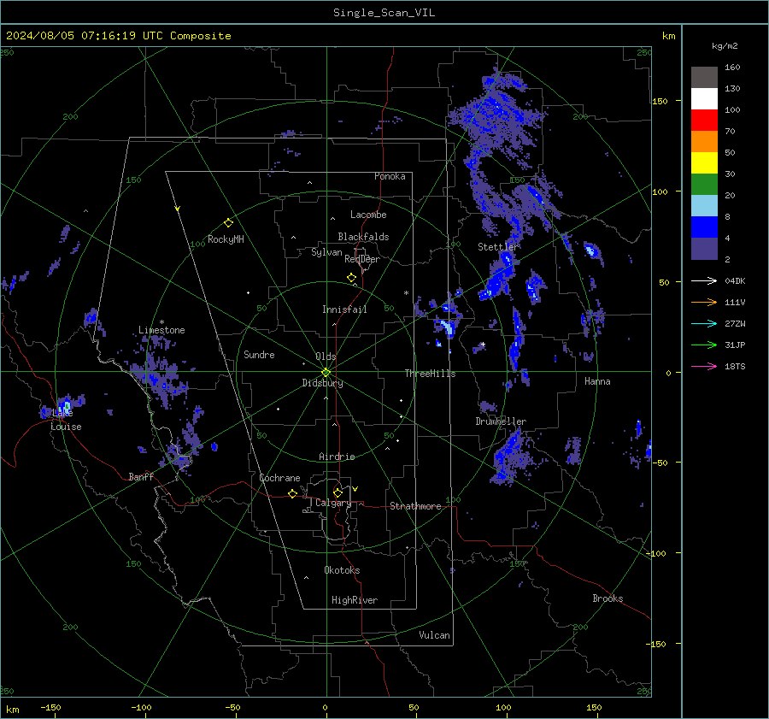Select the blue 4-8 color swatch
The width and height of the screenshot is (769, 719).
pos(704,227)
